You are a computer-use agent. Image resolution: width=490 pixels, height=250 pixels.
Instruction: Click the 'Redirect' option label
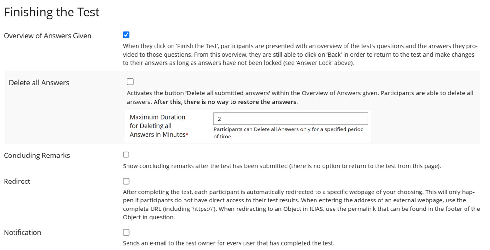click(x=17, y=182)
